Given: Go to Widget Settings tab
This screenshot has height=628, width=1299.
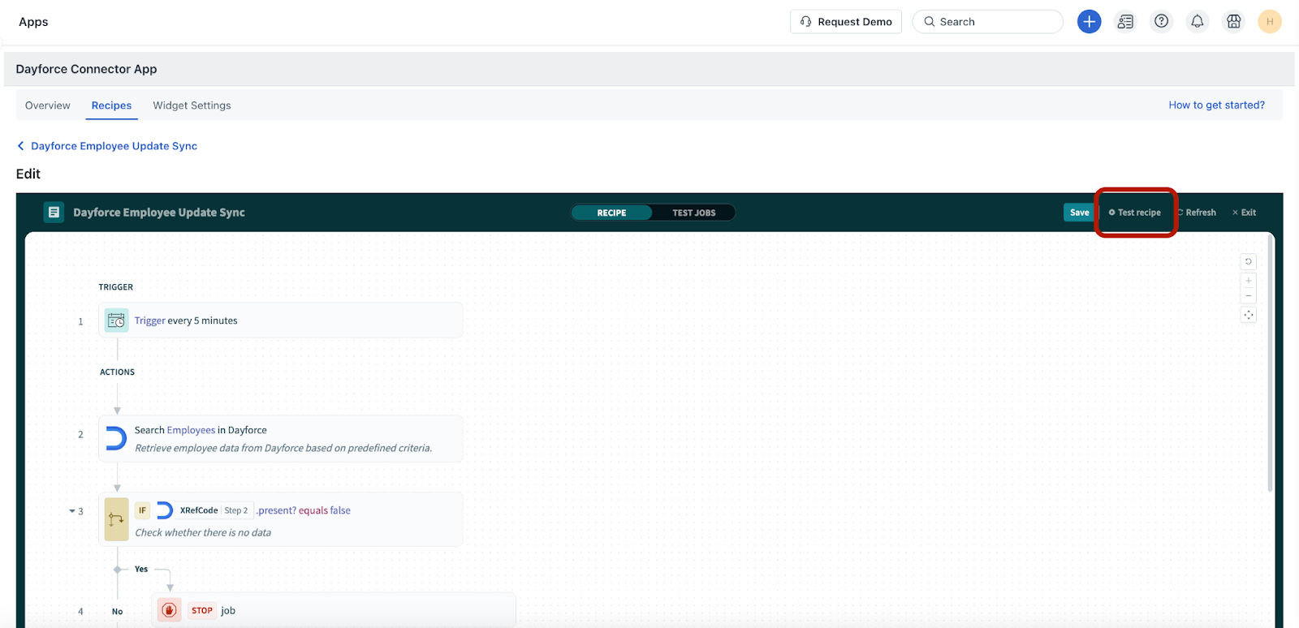Looking at the screenshot, I should tap(192, 105).
